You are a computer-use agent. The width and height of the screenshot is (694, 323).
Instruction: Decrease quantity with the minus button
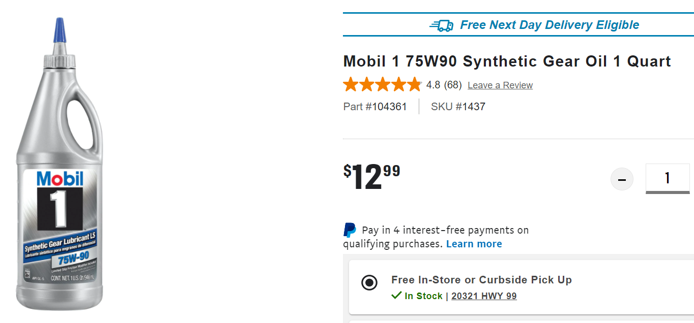(x=622, y=179)
